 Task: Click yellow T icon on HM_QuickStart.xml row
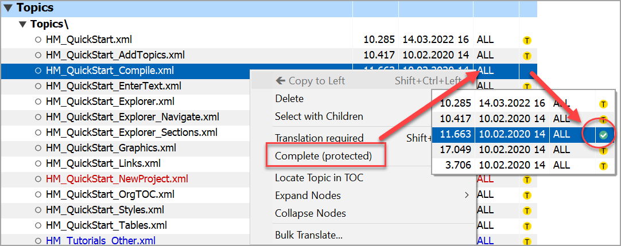[526, 40]
